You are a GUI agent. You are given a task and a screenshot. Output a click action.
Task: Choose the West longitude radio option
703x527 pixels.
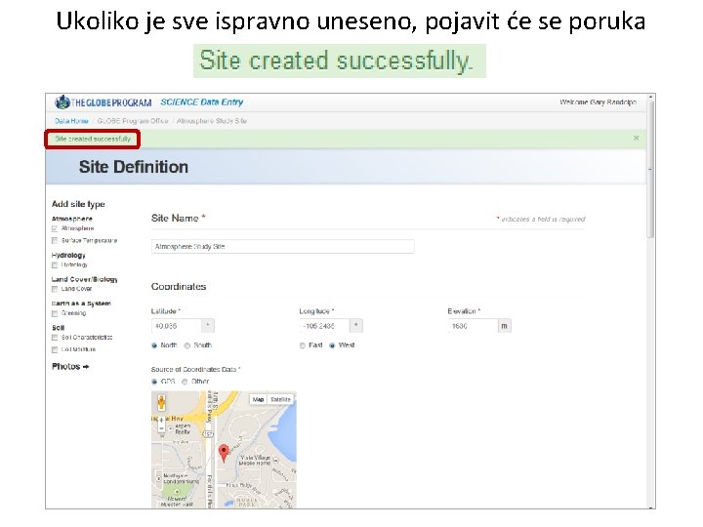pos(332,345)
